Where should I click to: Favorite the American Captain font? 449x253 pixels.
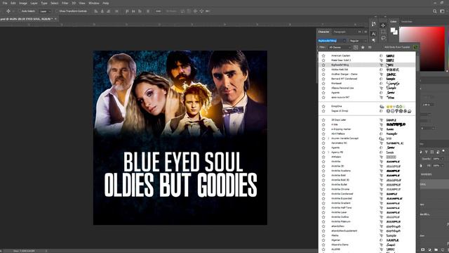323,56
